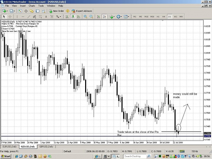Image resolution: width=212 pixels, height=159 pixels.
Task: Open the Profiles toolbar icon
Action: point(11,11)
